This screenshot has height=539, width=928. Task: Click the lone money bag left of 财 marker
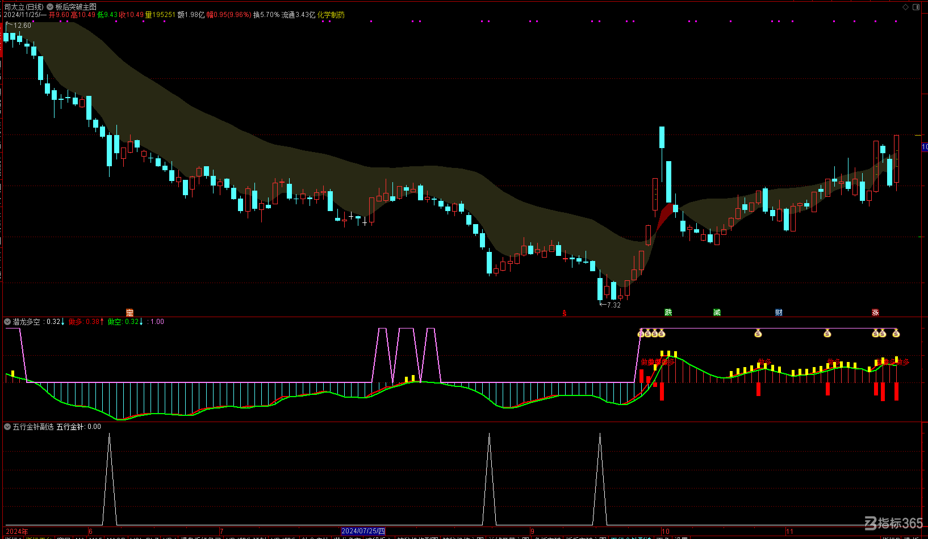[758, 333]
